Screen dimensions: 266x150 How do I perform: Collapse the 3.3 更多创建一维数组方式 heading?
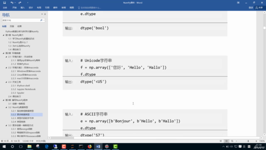pyautogui.click(x=6, y=125)
